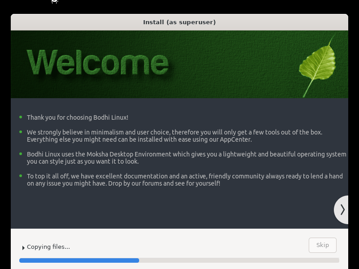Click the documentation and friendly community paragraph

(x=185, y=180)
